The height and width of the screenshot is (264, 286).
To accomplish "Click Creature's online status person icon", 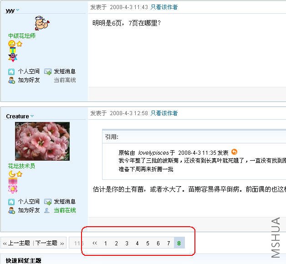I will (47, 210).
